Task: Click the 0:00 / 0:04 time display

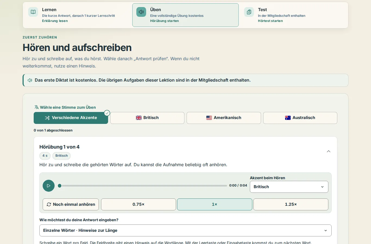Action: 238,185
